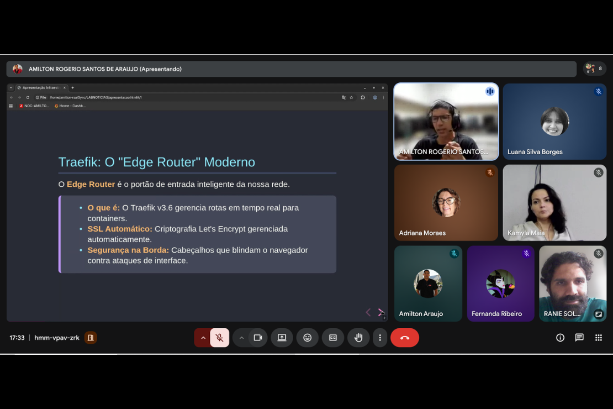Expand video settings arrow beside camera
Screen dimensions: 613x409
241,338
